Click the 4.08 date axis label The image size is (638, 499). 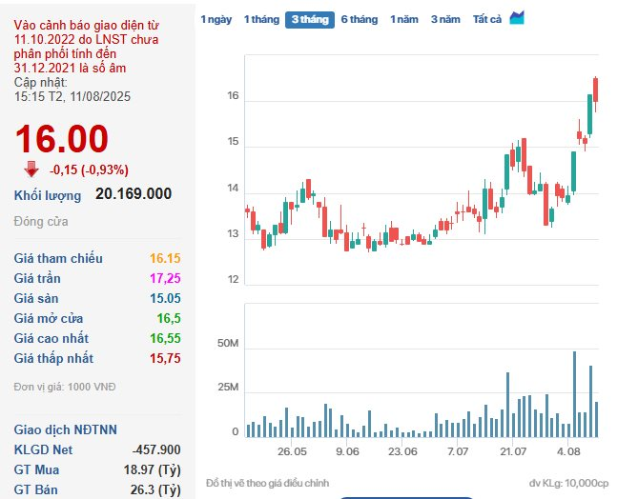568,451
